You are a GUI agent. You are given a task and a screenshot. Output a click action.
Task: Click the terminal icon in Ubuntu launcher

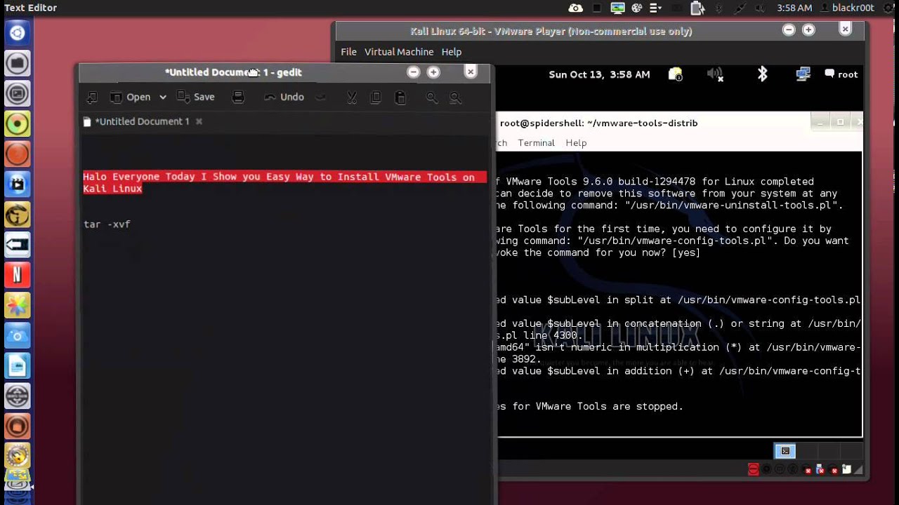coord(18,93)
